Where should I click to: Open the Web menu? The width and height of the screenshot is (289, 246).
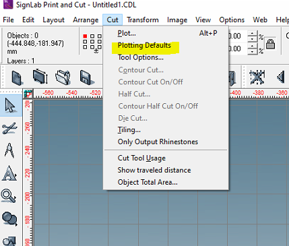260,20
